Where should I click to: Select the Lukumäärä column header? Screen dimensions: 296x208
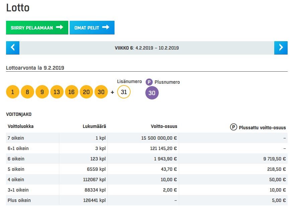(x=94, y=127)
